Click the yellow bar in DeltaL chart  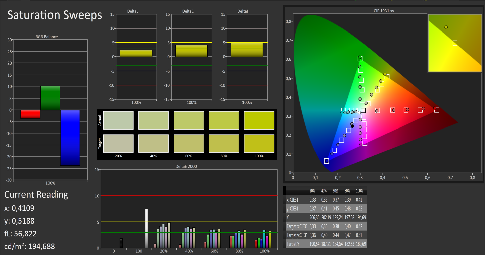136,54
